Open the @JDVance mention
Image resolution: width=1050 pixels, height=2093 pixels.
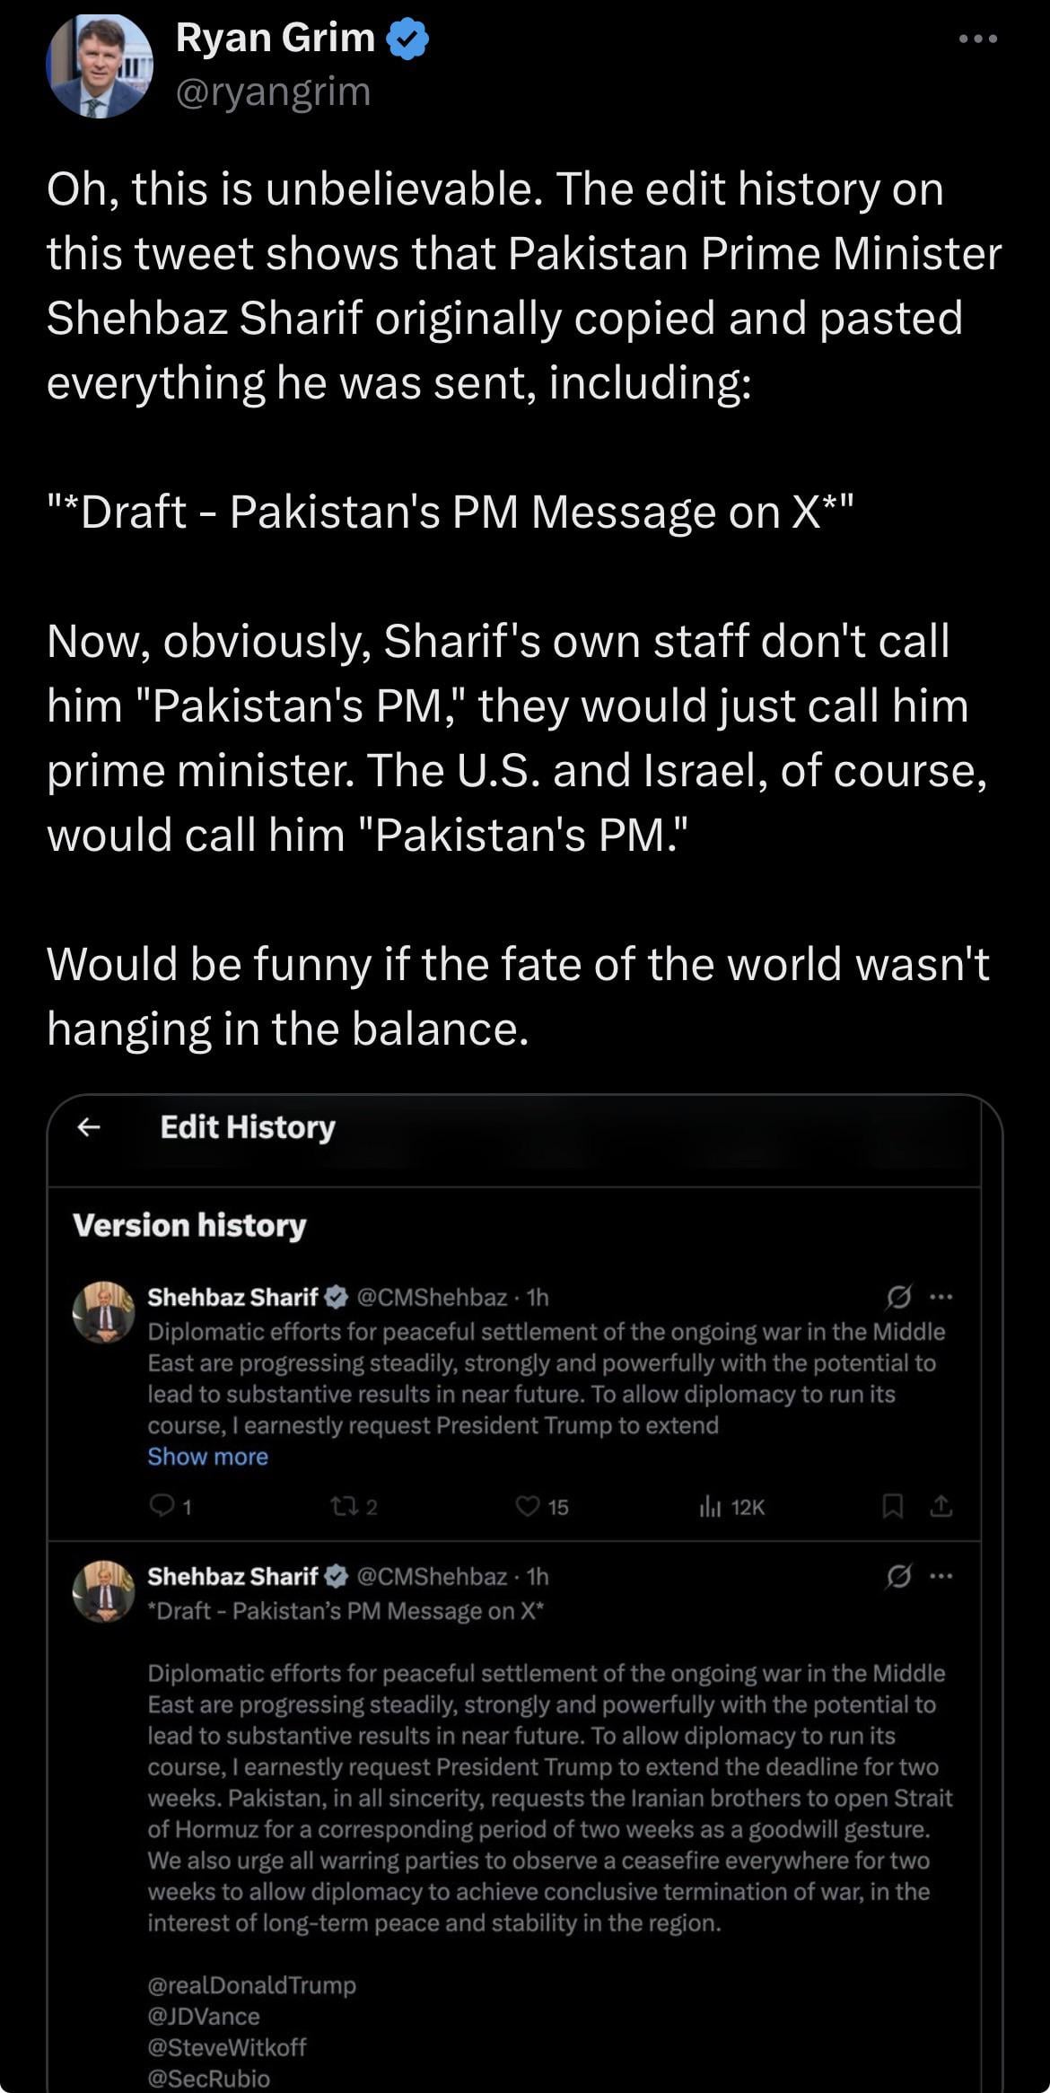tap(204, 2016)
